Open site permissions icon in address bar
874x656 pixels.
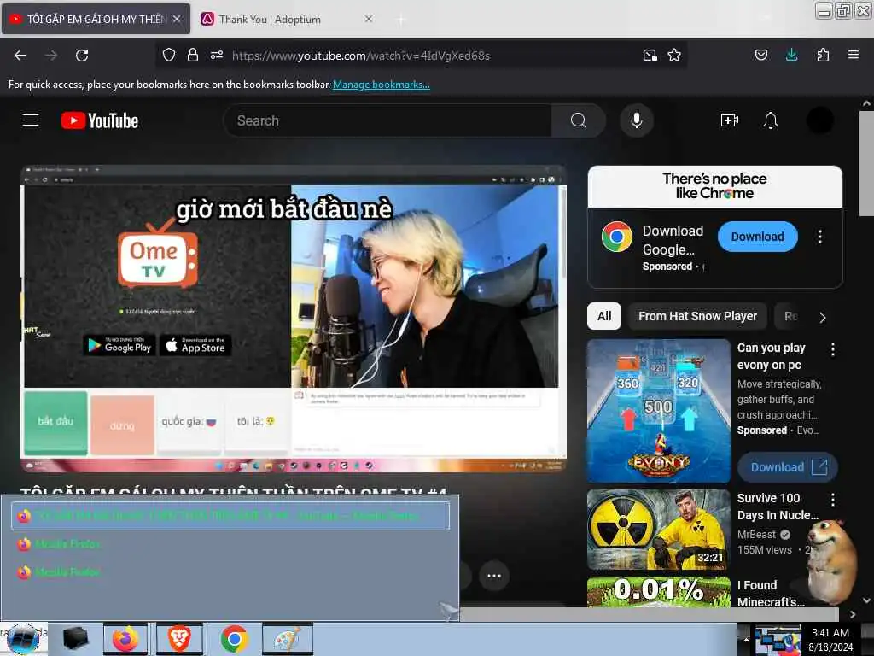point(217,55)
